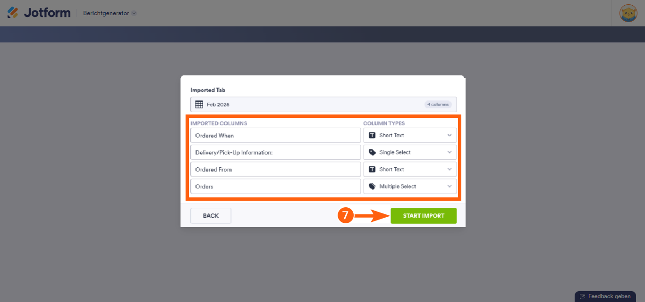Click the Feedback geben icon

point(583,296)
